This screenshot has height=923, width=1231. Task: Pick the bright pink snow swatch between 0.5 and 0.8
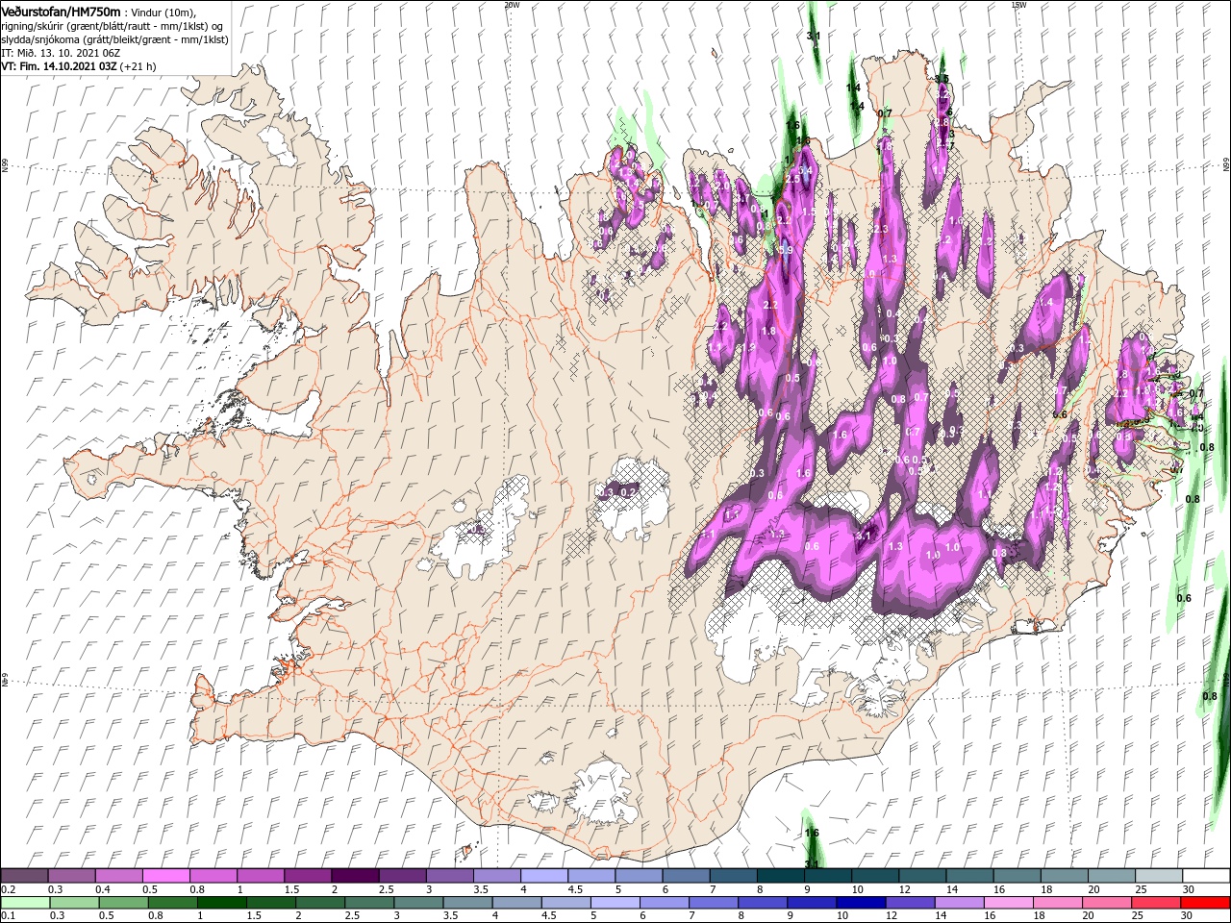pos(166,876)
